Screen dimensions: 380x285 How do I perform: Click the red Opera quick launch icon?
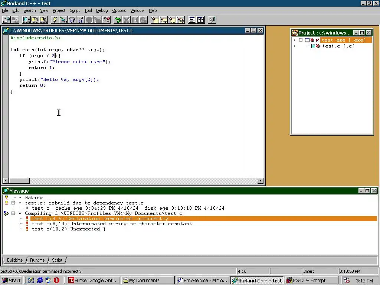56,281
